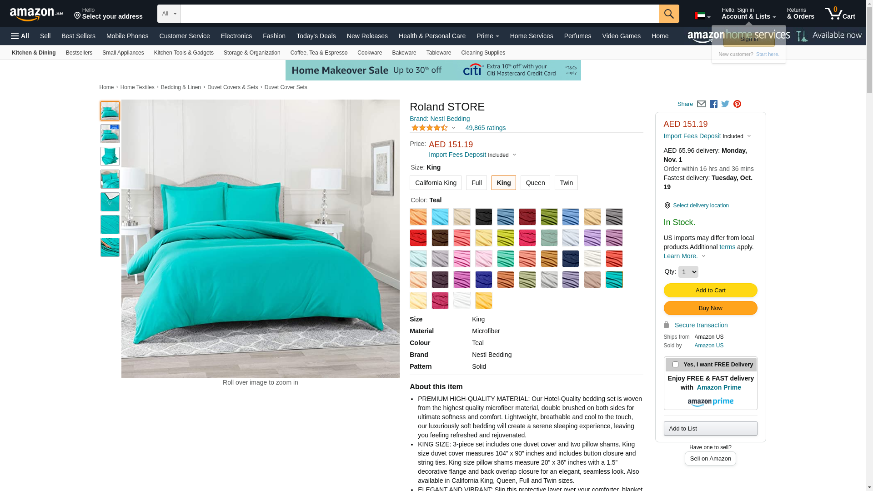Open Today's Deals in navigation bar
873x491 pixels.
[x=316, y=36]
